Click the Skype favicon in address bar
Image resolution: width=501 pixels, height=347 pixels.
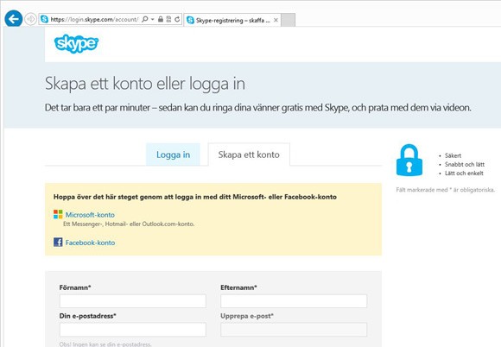click(45, 19)
